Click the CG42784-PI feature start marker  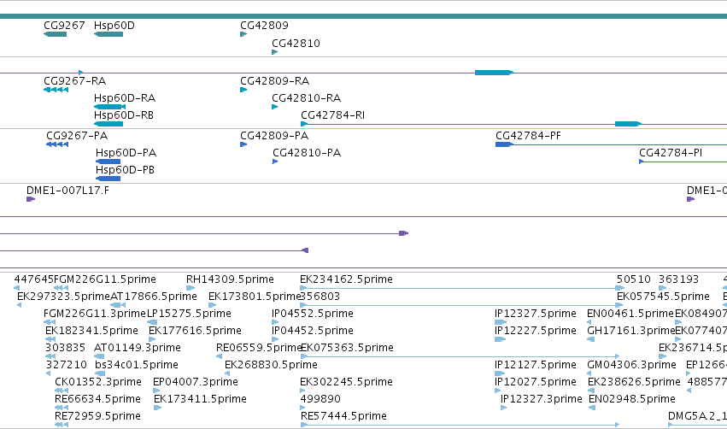[642, 162]
